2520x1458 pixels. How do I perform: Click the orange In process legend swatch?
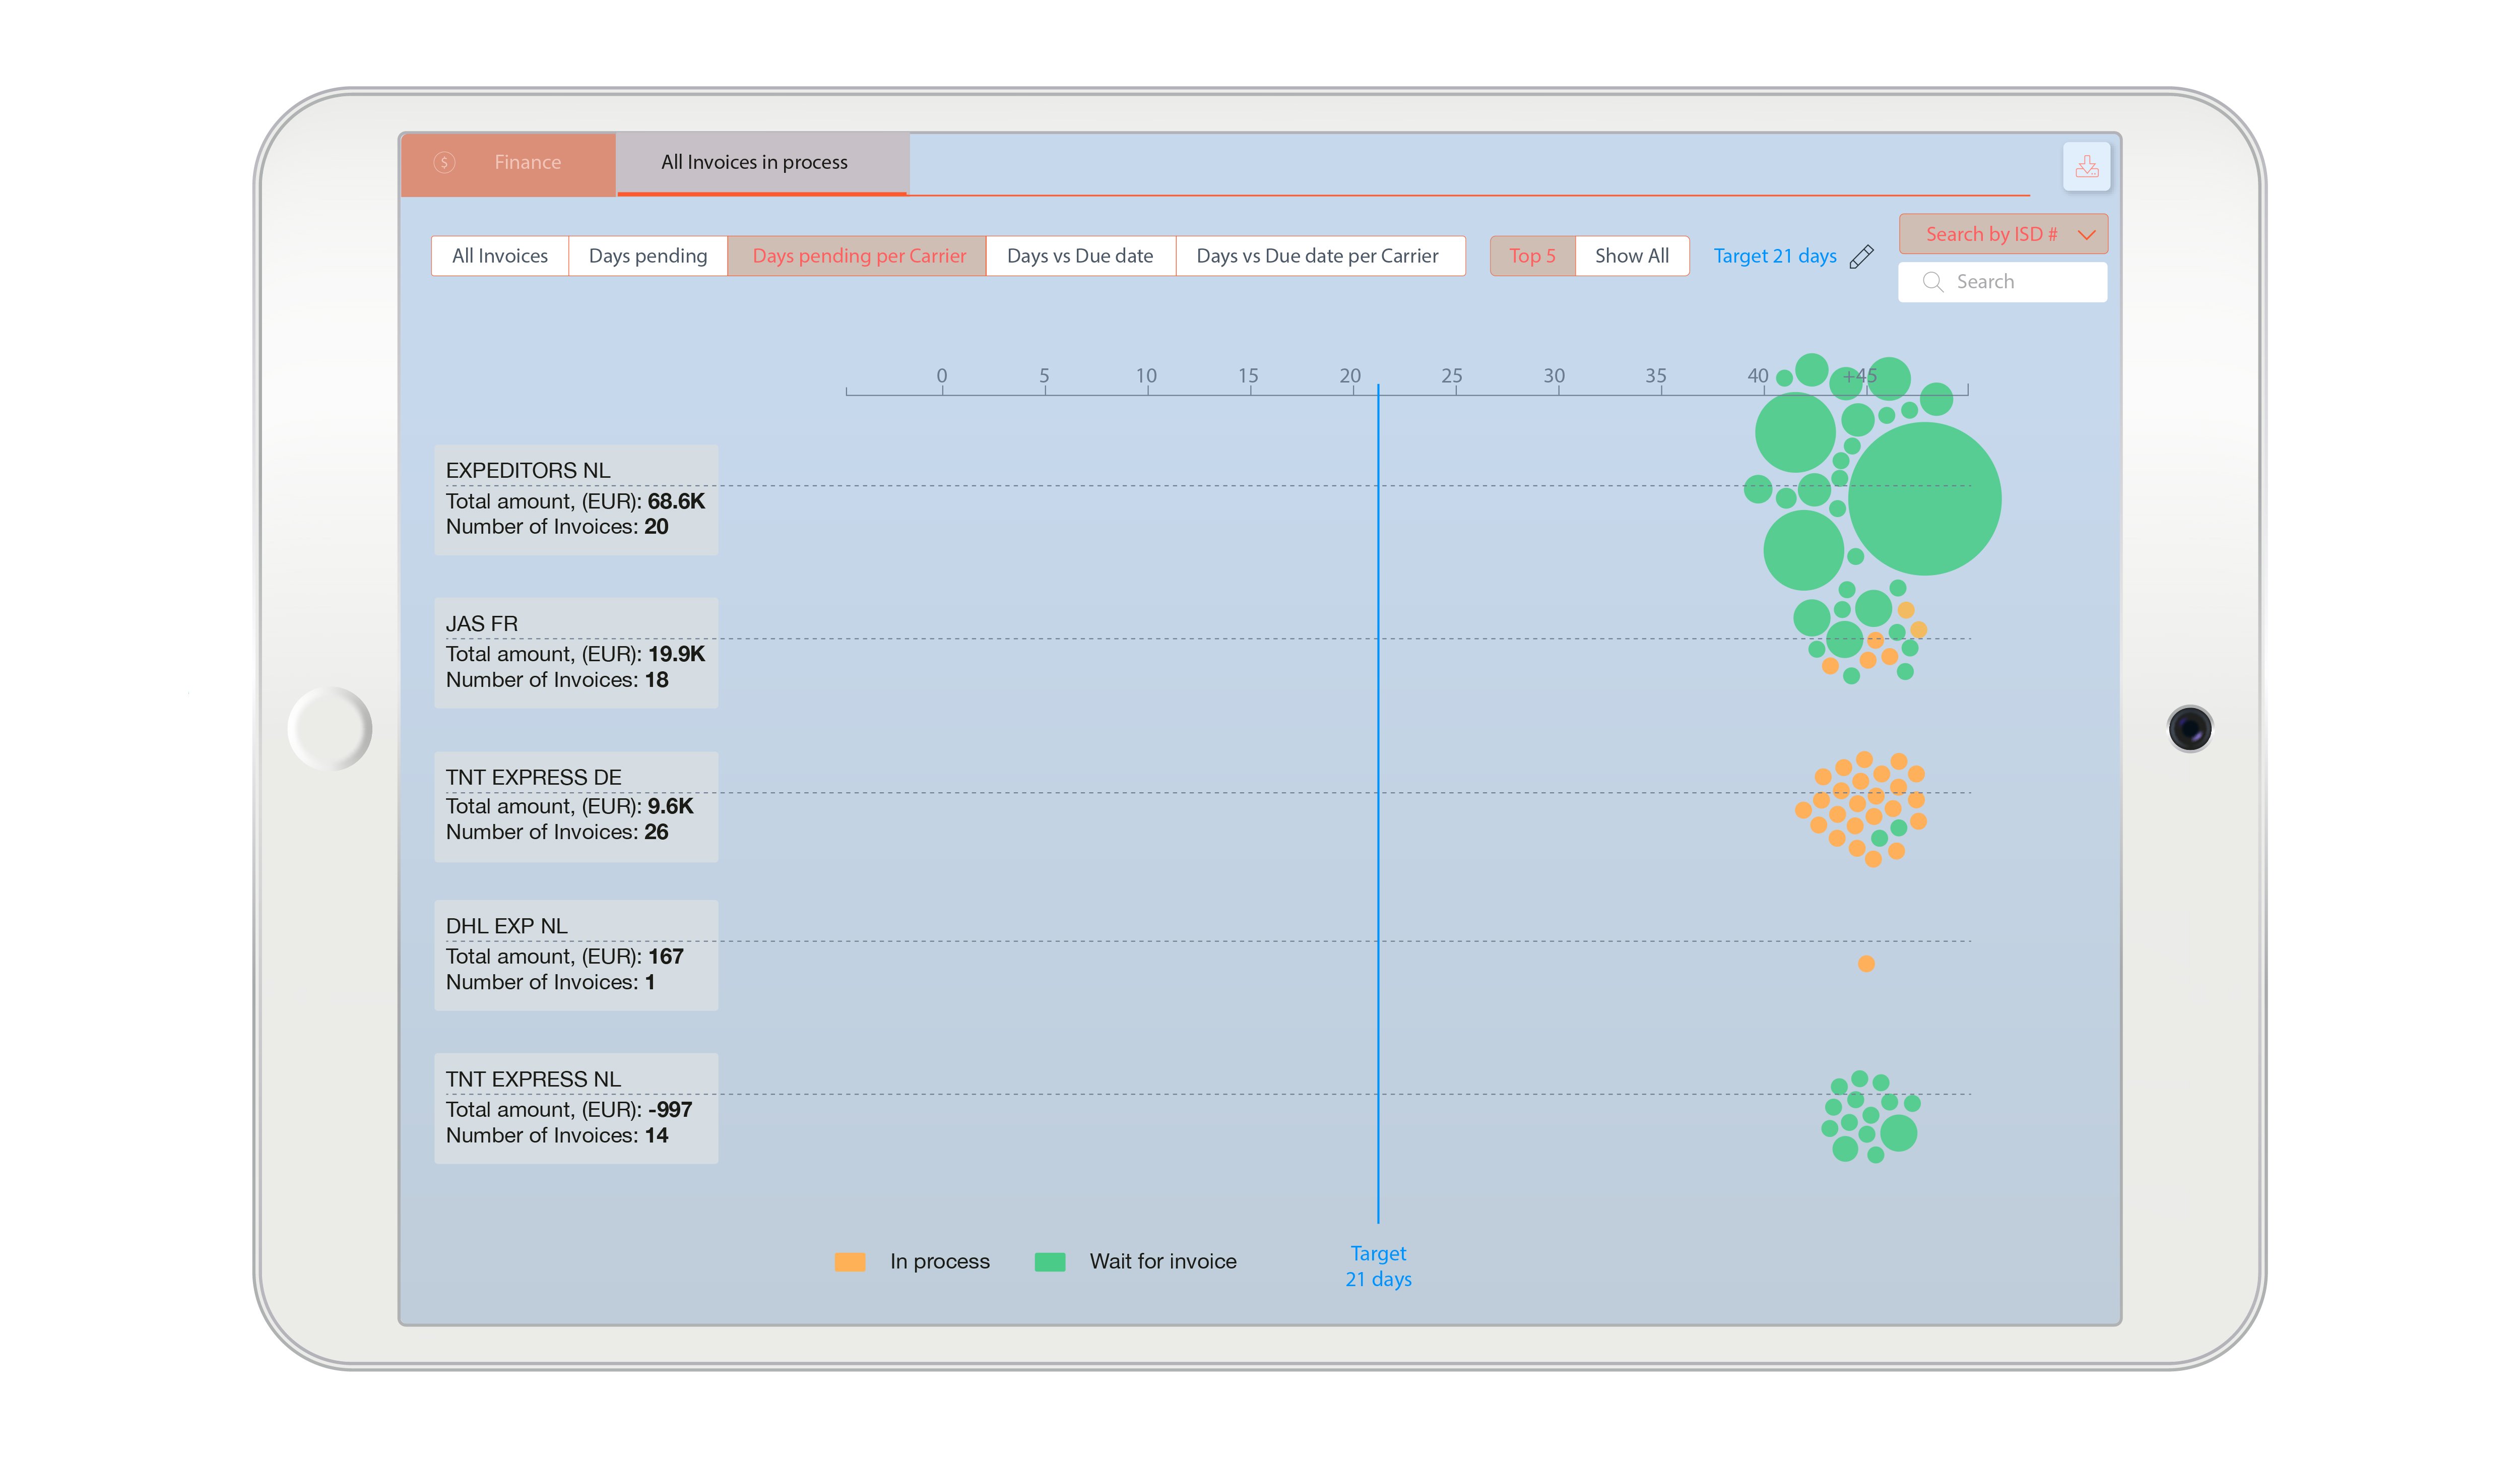(850, 1262)
